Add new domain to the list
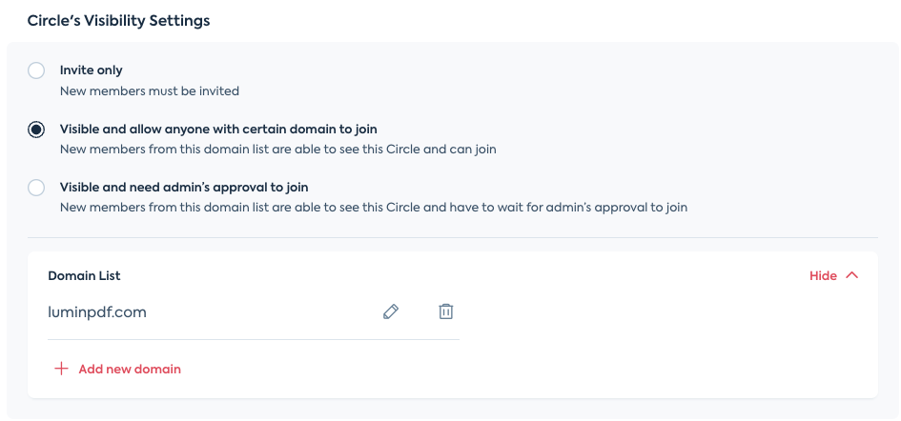901x421 pixels. click(x=130, y=369)
